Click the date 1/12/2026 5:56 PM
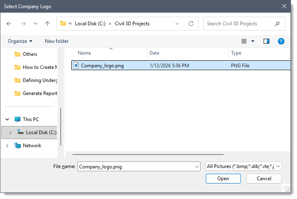 tap(169, 66)
